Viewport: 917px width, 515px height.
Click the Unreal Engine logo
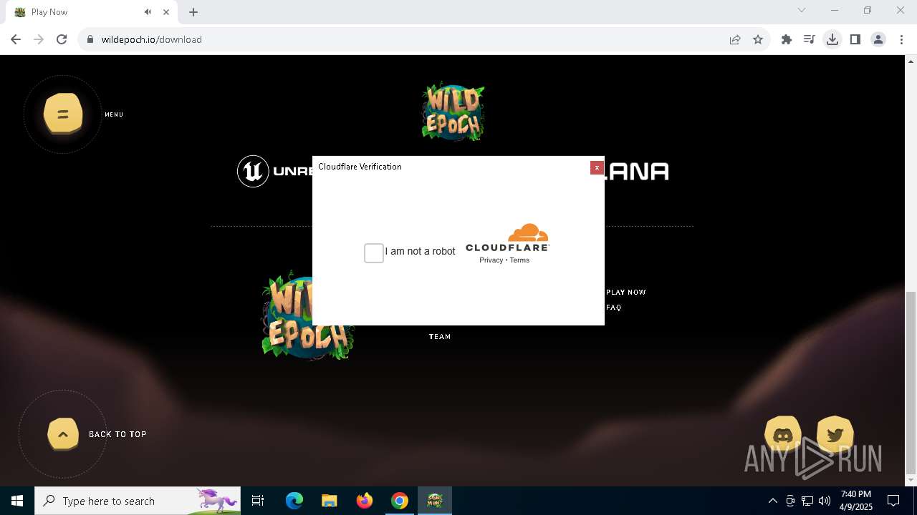[x=275, y=171]
